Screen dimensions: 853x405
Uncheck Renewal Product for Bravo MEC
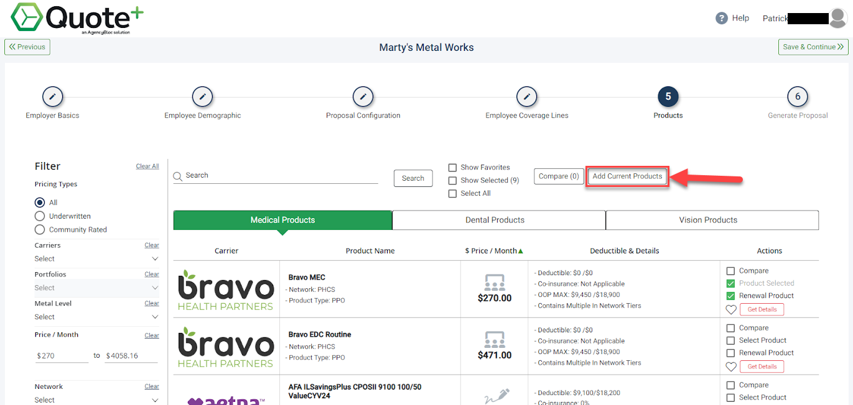coord(730,296)
